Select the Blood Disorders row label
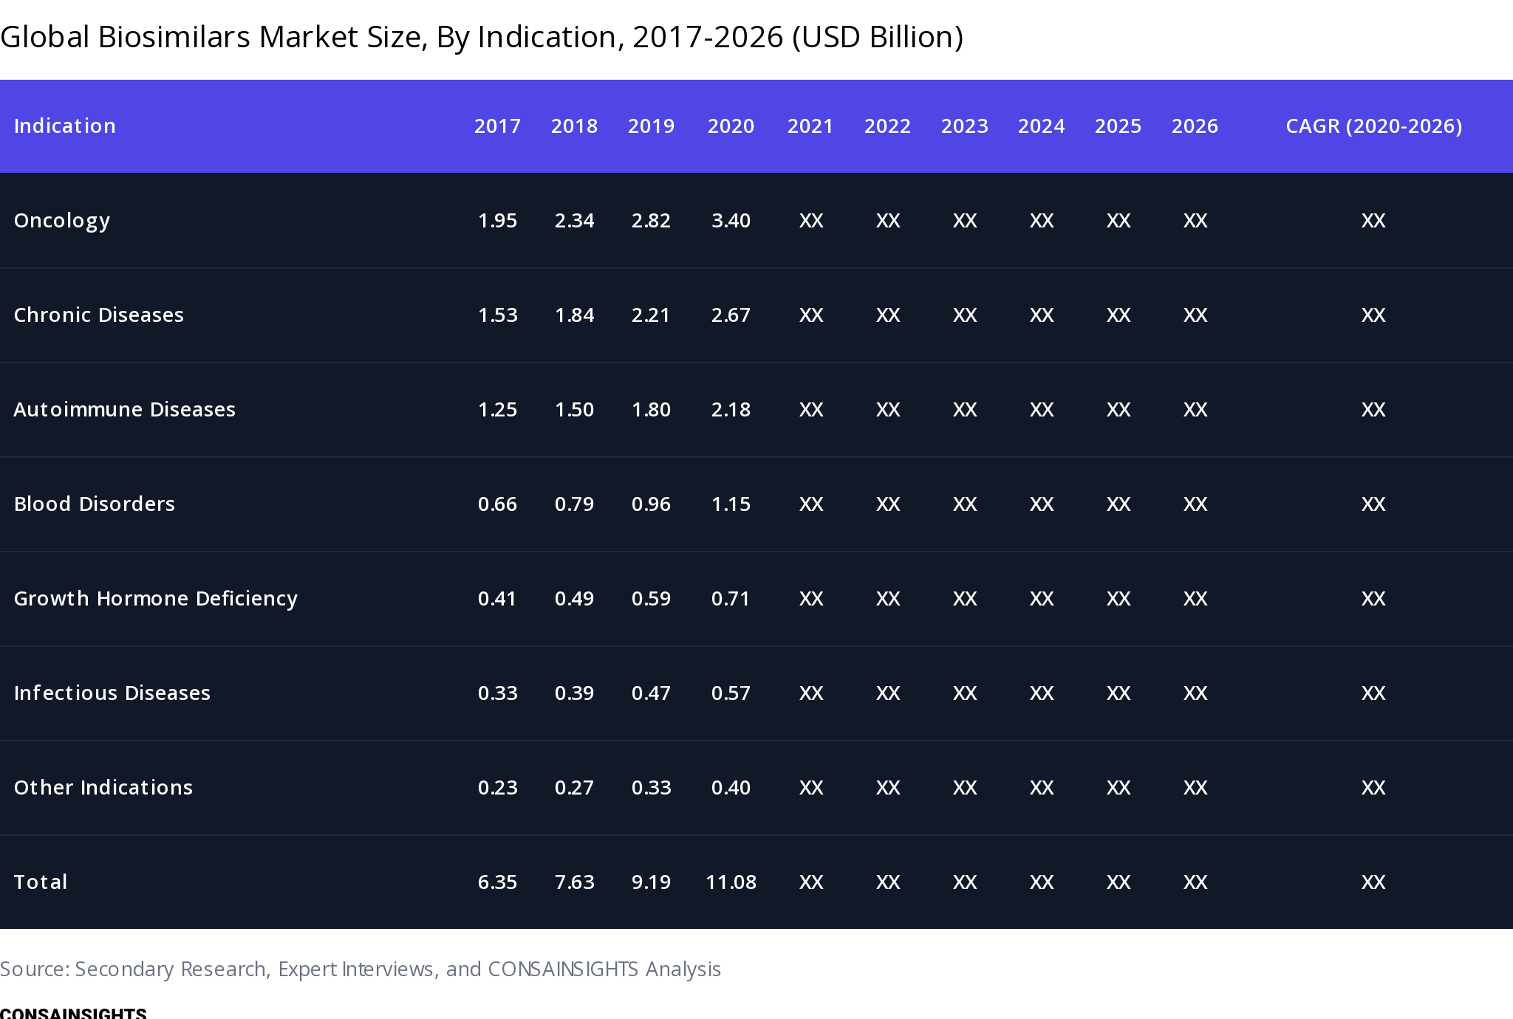 tap(95, 504)
